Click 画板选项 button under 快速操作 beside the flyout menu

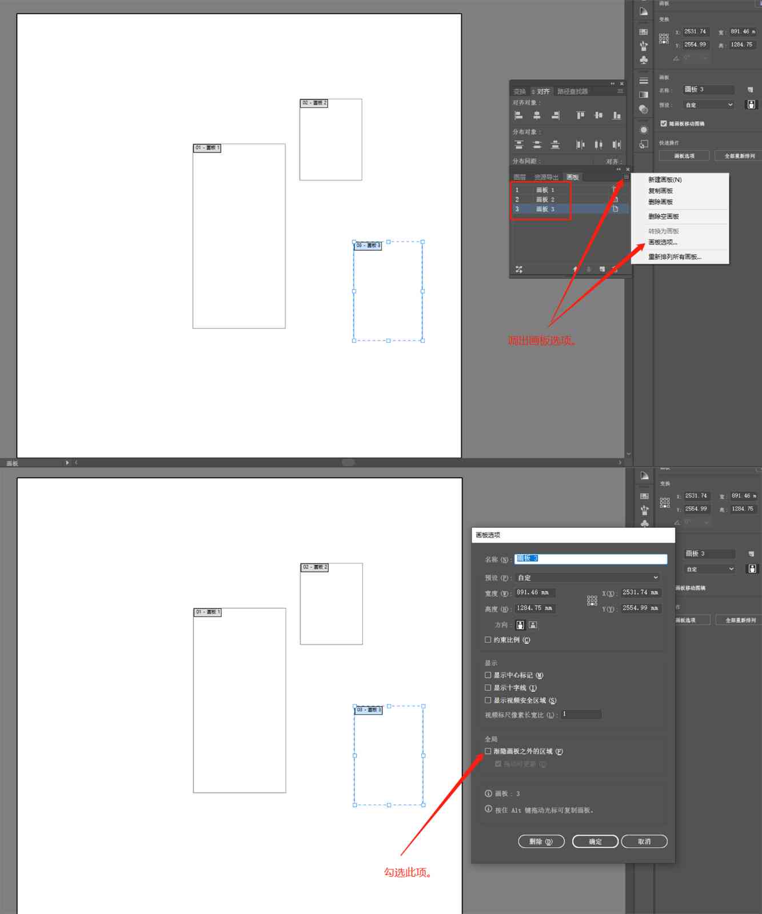[684, 156]
